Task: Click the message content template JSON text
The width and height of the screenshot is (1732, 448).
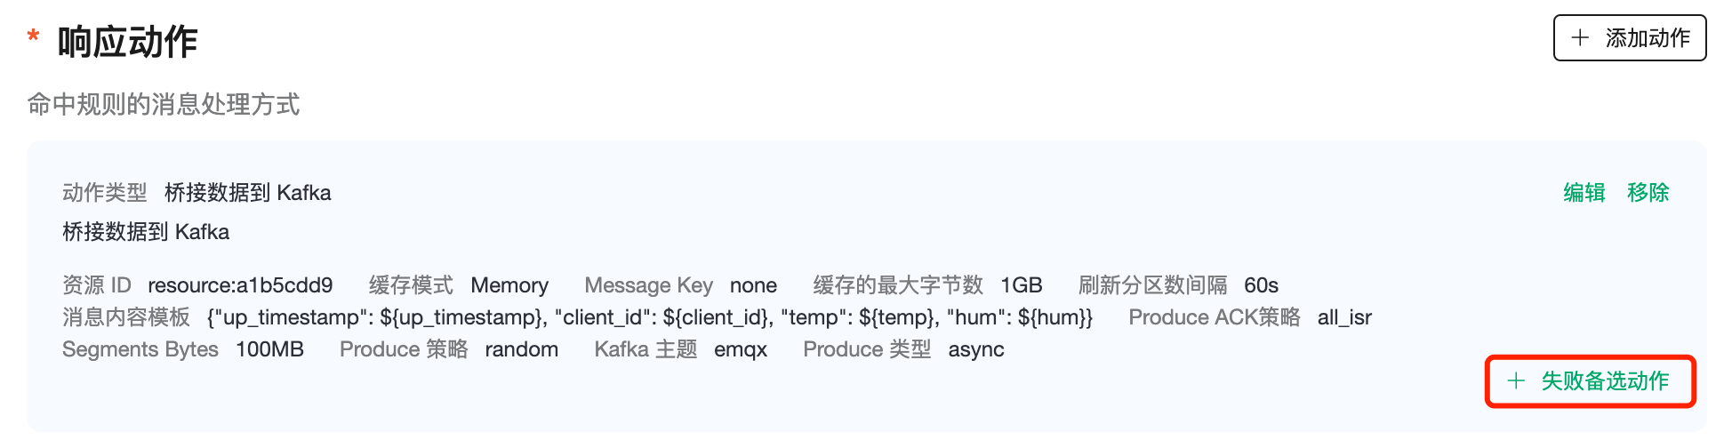Action: click(x=649, y=317)
